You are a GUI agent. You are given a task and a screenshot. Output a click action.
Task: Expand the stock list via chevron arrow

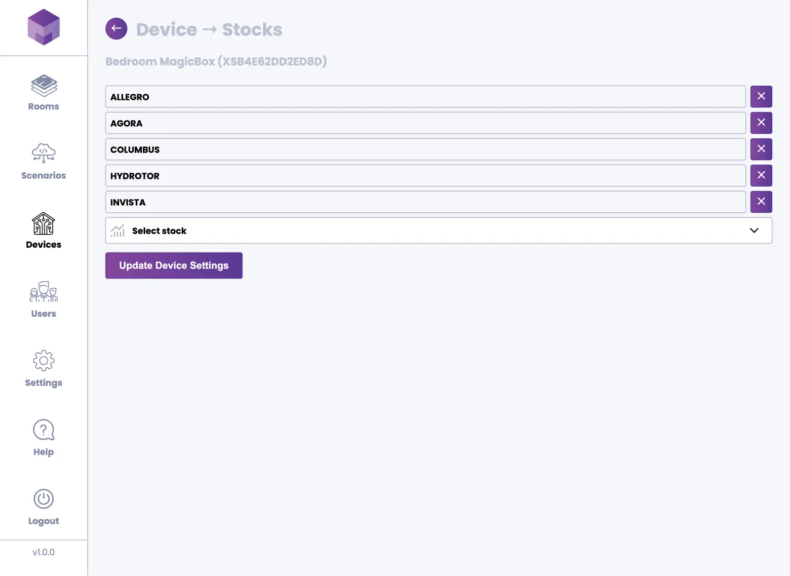pos(754,230)
